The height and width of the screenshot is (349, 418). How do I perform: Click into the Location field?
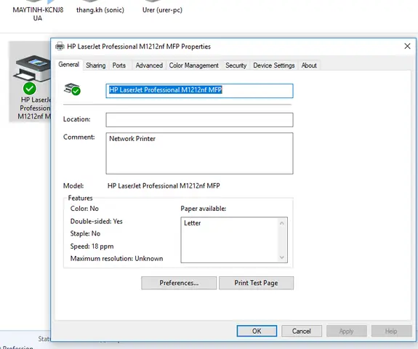[199, 120]
